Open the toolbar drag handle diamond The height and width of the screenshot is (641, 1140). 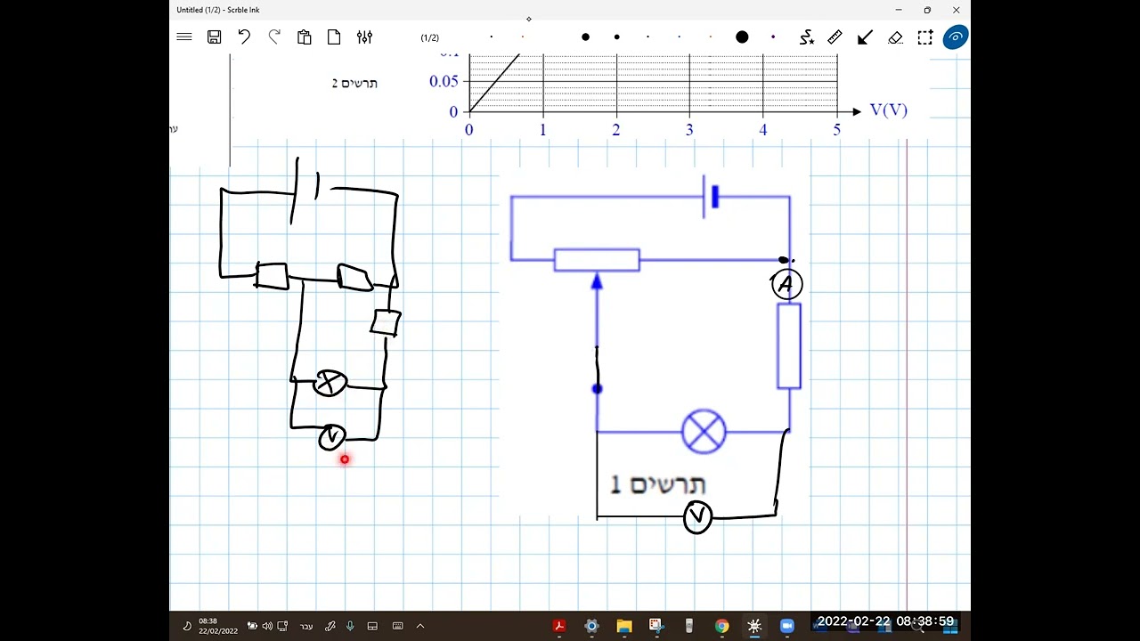528,19
